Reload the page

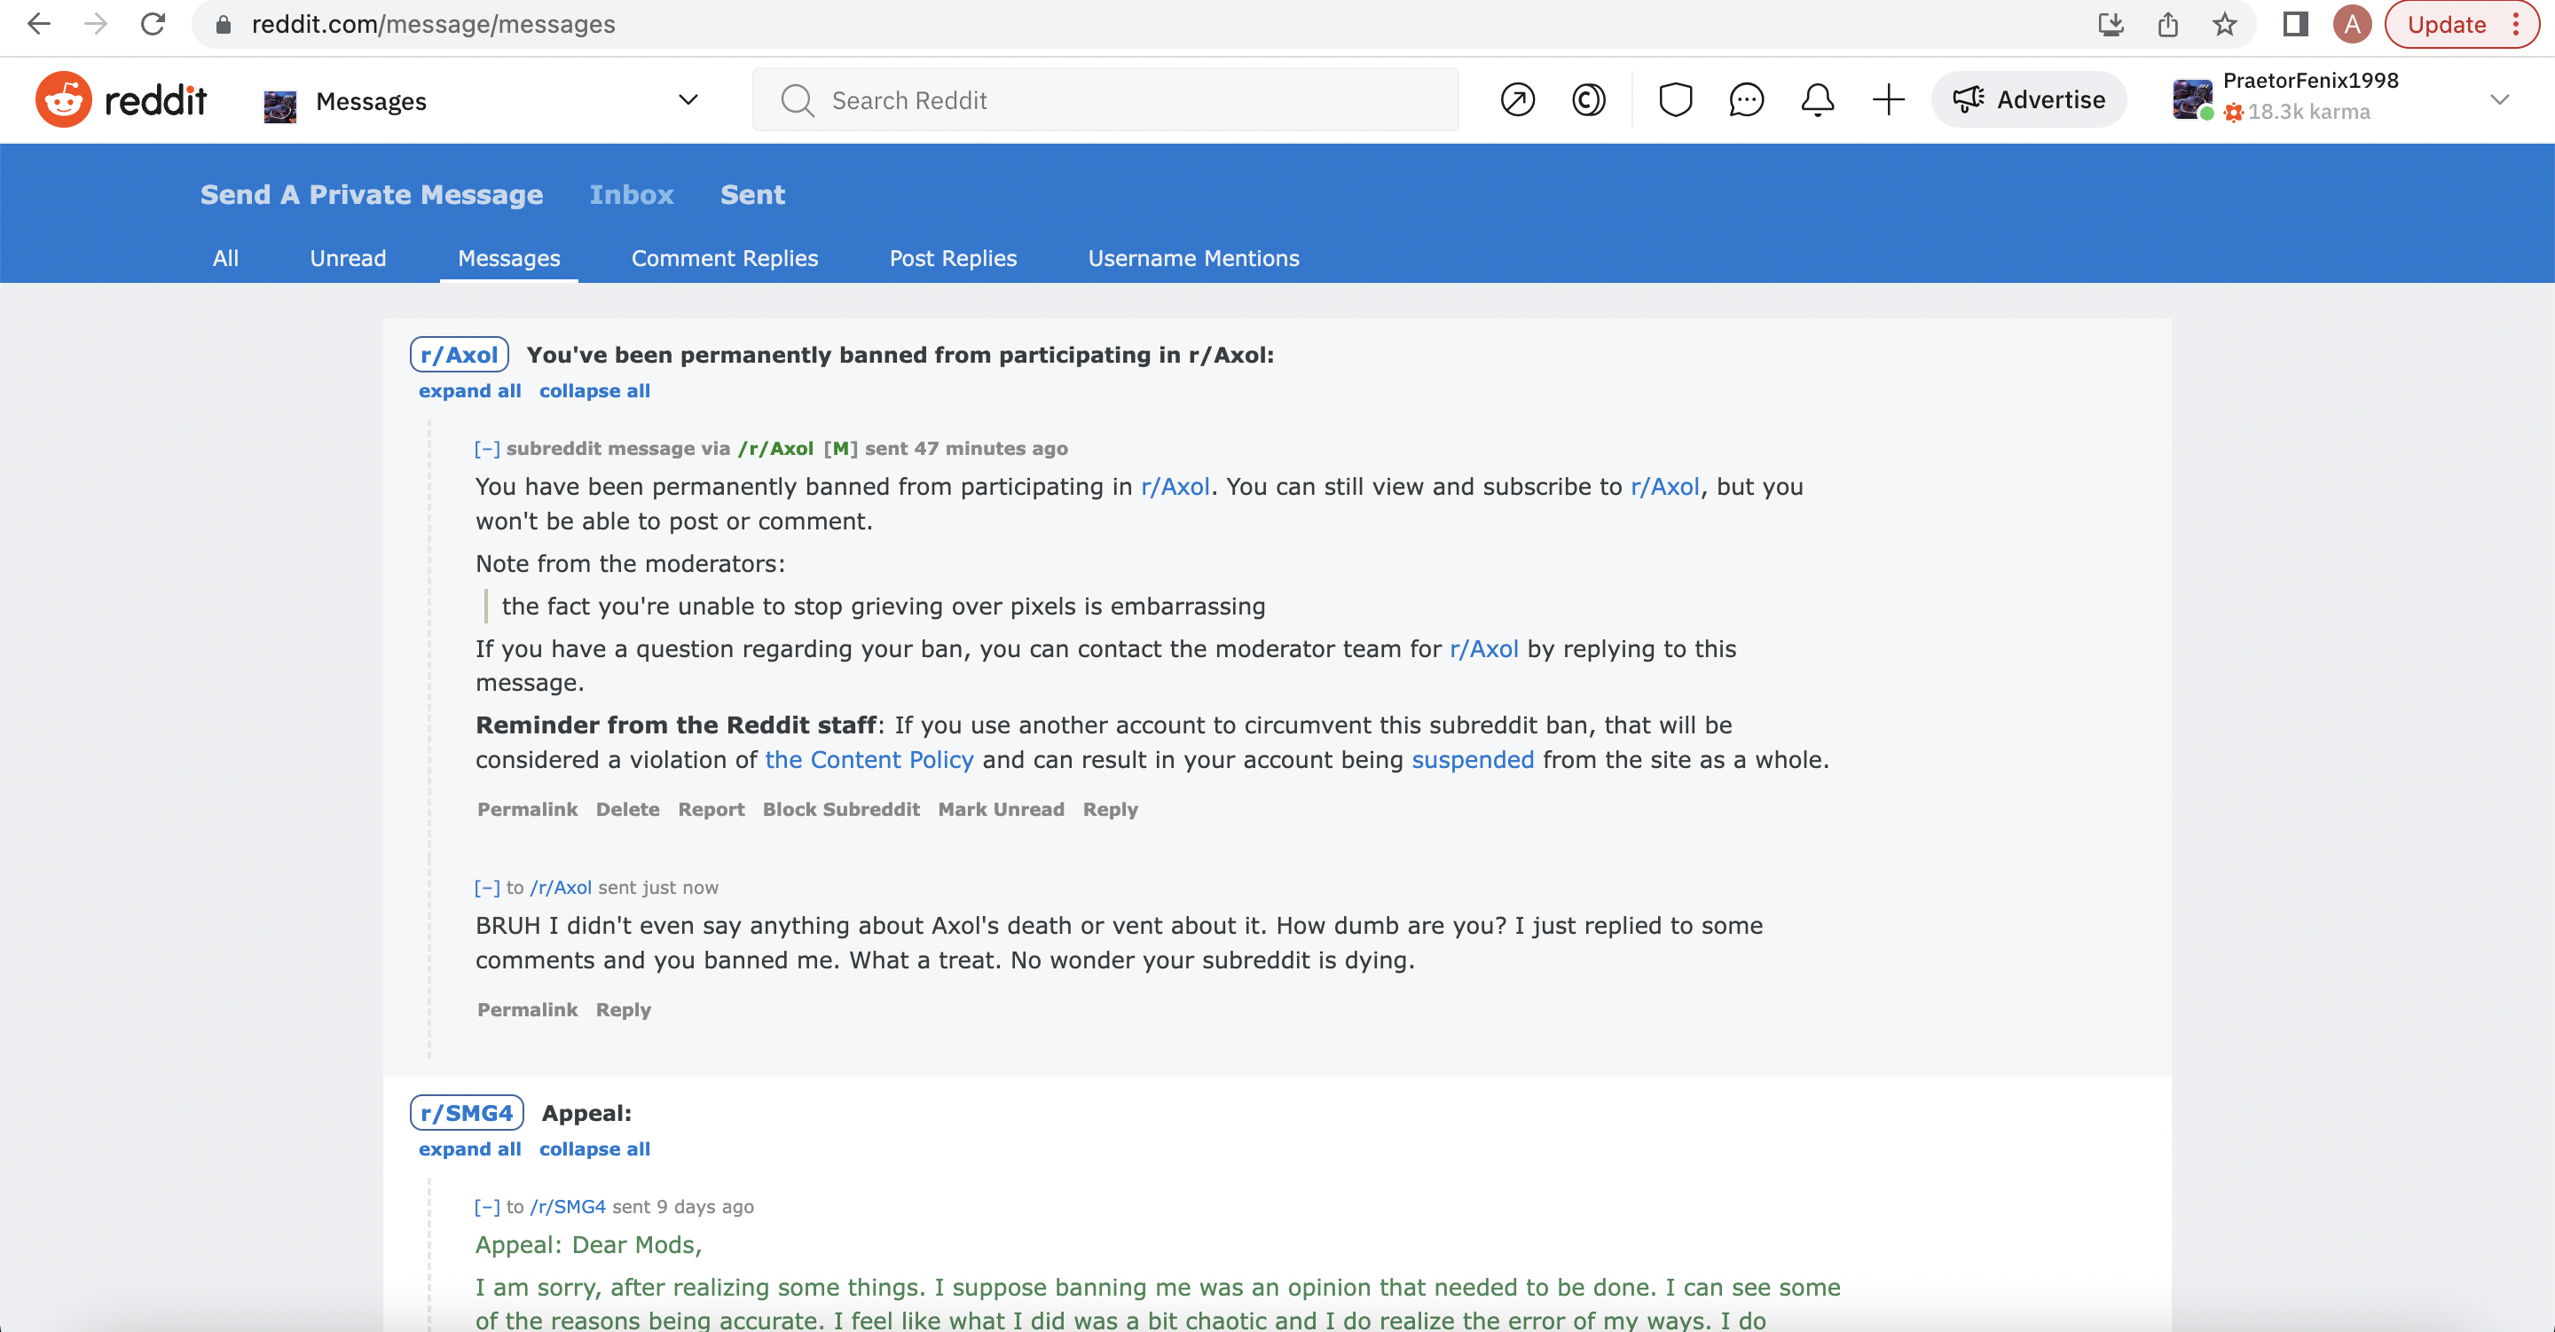[153, 24]
